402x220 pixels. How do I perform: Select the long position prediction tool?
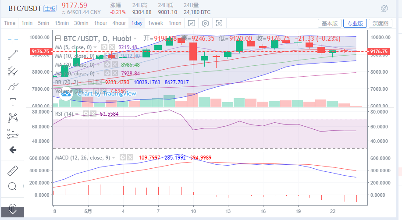[x=13, y=134]
